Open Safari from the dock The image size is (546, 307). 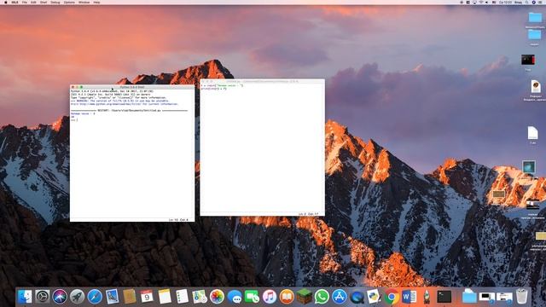coord(95,297)
